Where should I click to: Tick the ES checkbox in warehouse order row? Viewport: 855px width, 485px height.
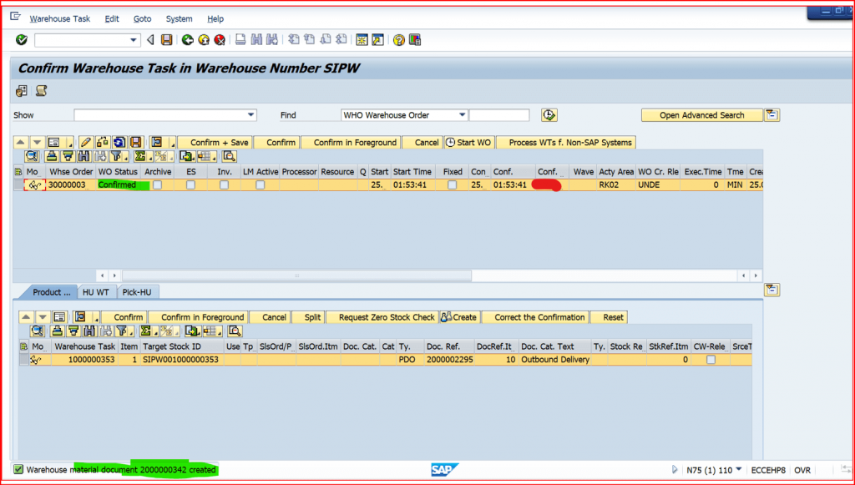(190, 185)
